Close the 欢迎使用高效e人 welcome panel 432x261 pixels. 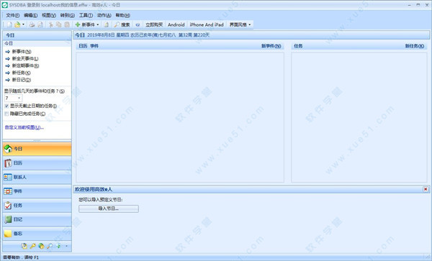click(x=426, y=189)
